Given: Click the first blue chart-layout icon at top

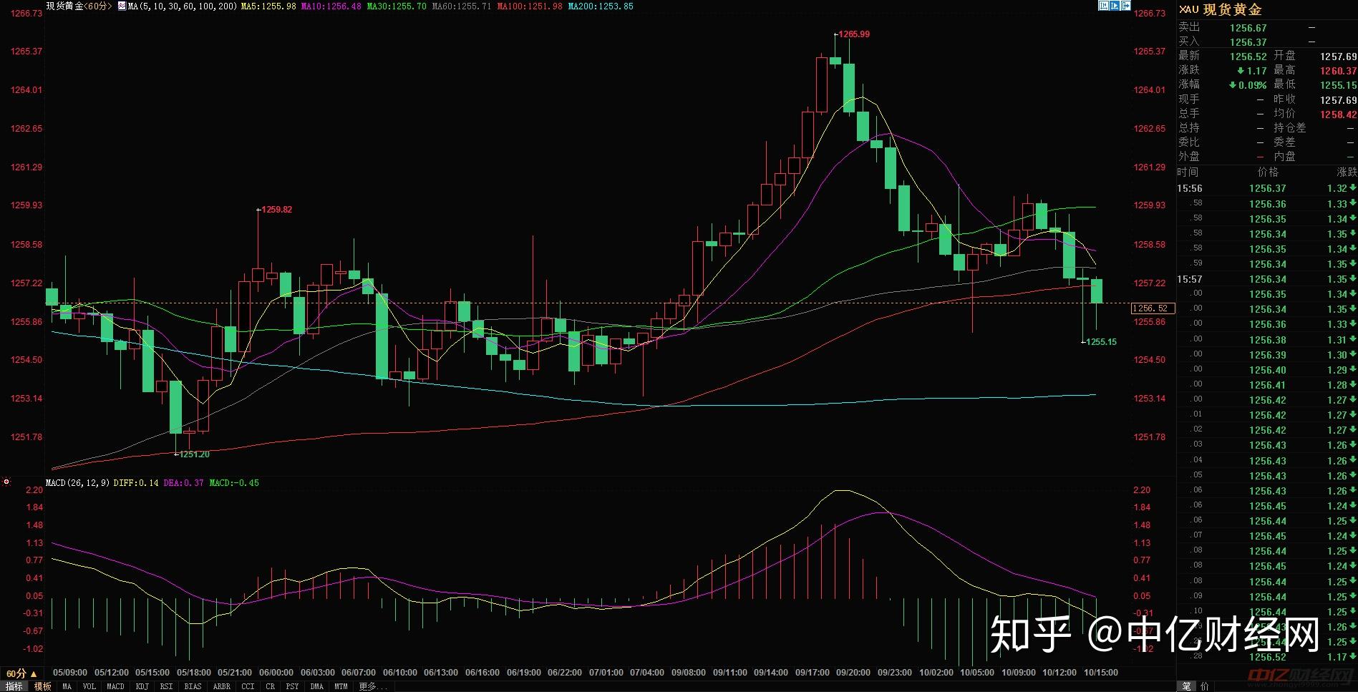Looking at the screenshot, I should coord(1103,6).
